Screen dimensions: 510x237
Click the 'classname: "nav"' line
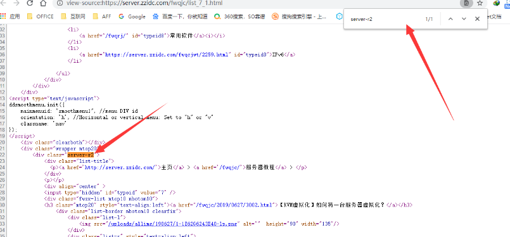coord(43,124)
